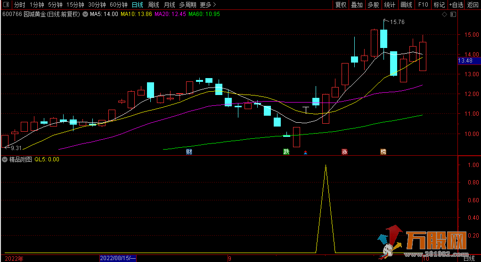Expand the 更多 periods menu
481x262 pixels.
tap(208, 5)
